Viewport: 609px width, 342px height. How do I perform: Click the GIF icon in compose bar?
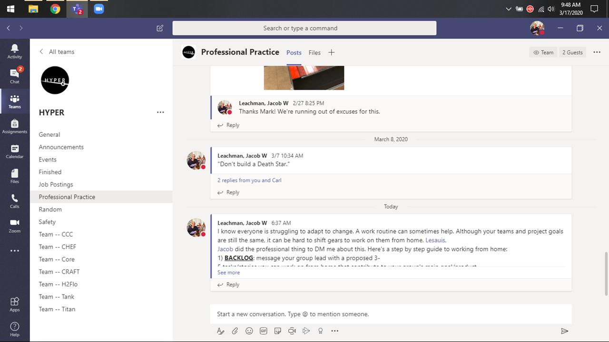(x=263, y=331)
